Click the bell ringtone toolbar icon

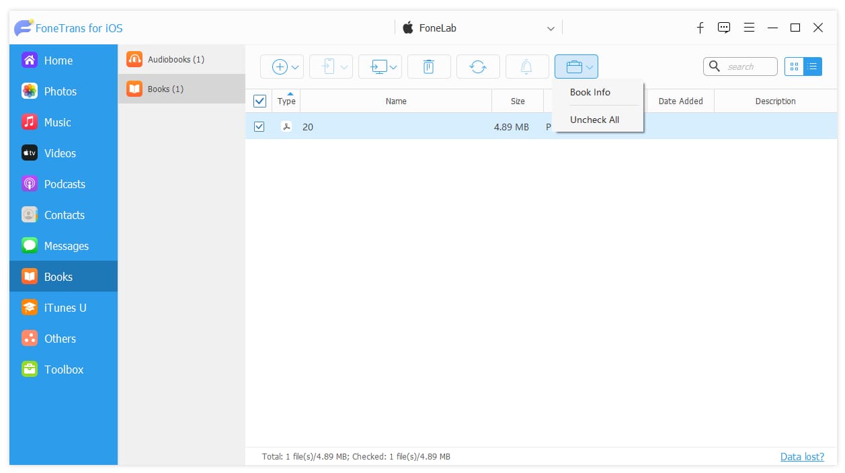click(x=527, y=67)
